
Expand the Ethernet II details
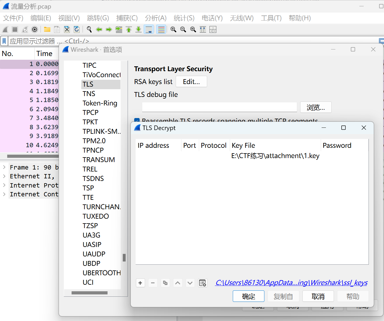coord(4,176)
